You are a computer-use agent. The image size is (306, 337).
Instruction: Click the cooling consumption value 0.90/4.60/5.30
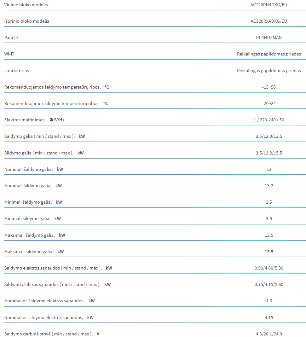pyautogui.click(x=269, y=268)
